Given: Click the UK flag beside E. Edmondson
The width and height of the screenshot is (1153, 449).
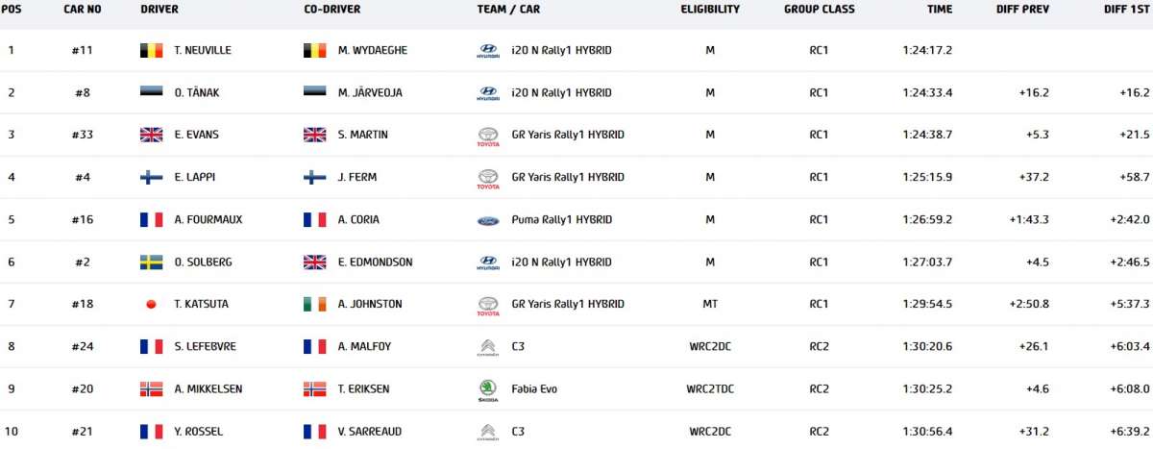Looking at the screenshot, I should click(314, 262).
